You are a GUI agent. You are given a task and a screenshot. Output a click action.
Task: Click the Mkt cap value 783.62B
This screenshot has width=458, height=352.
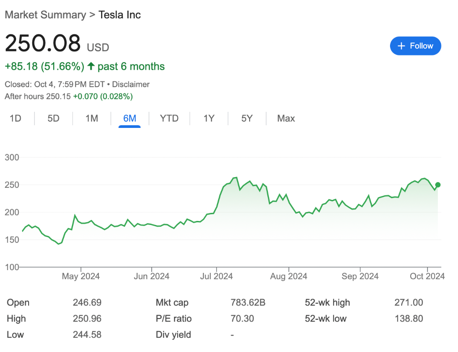point(248,303)
